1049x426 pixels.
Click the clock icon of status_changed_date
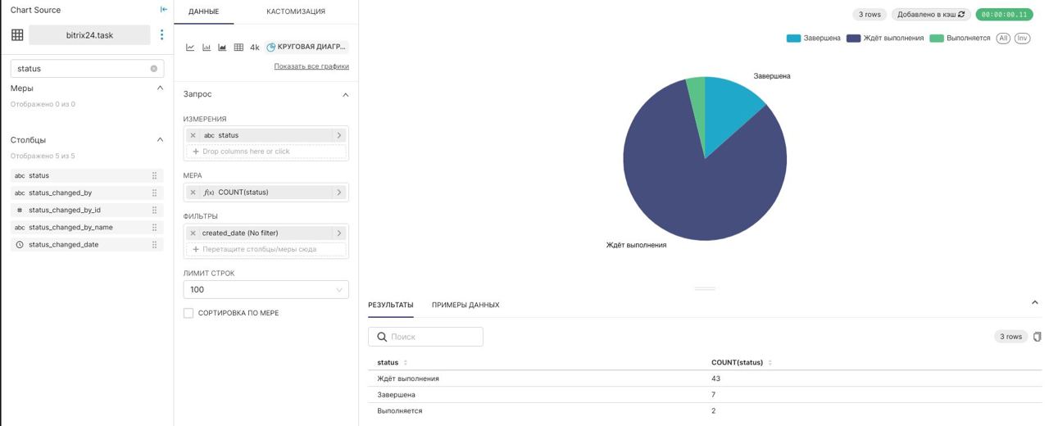[20, 245]
